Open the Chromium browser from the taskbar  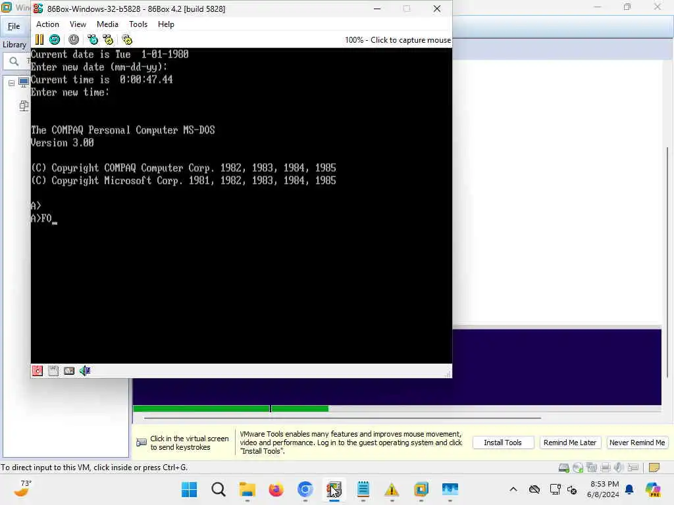pyautogui.click(x=305, y=489)
